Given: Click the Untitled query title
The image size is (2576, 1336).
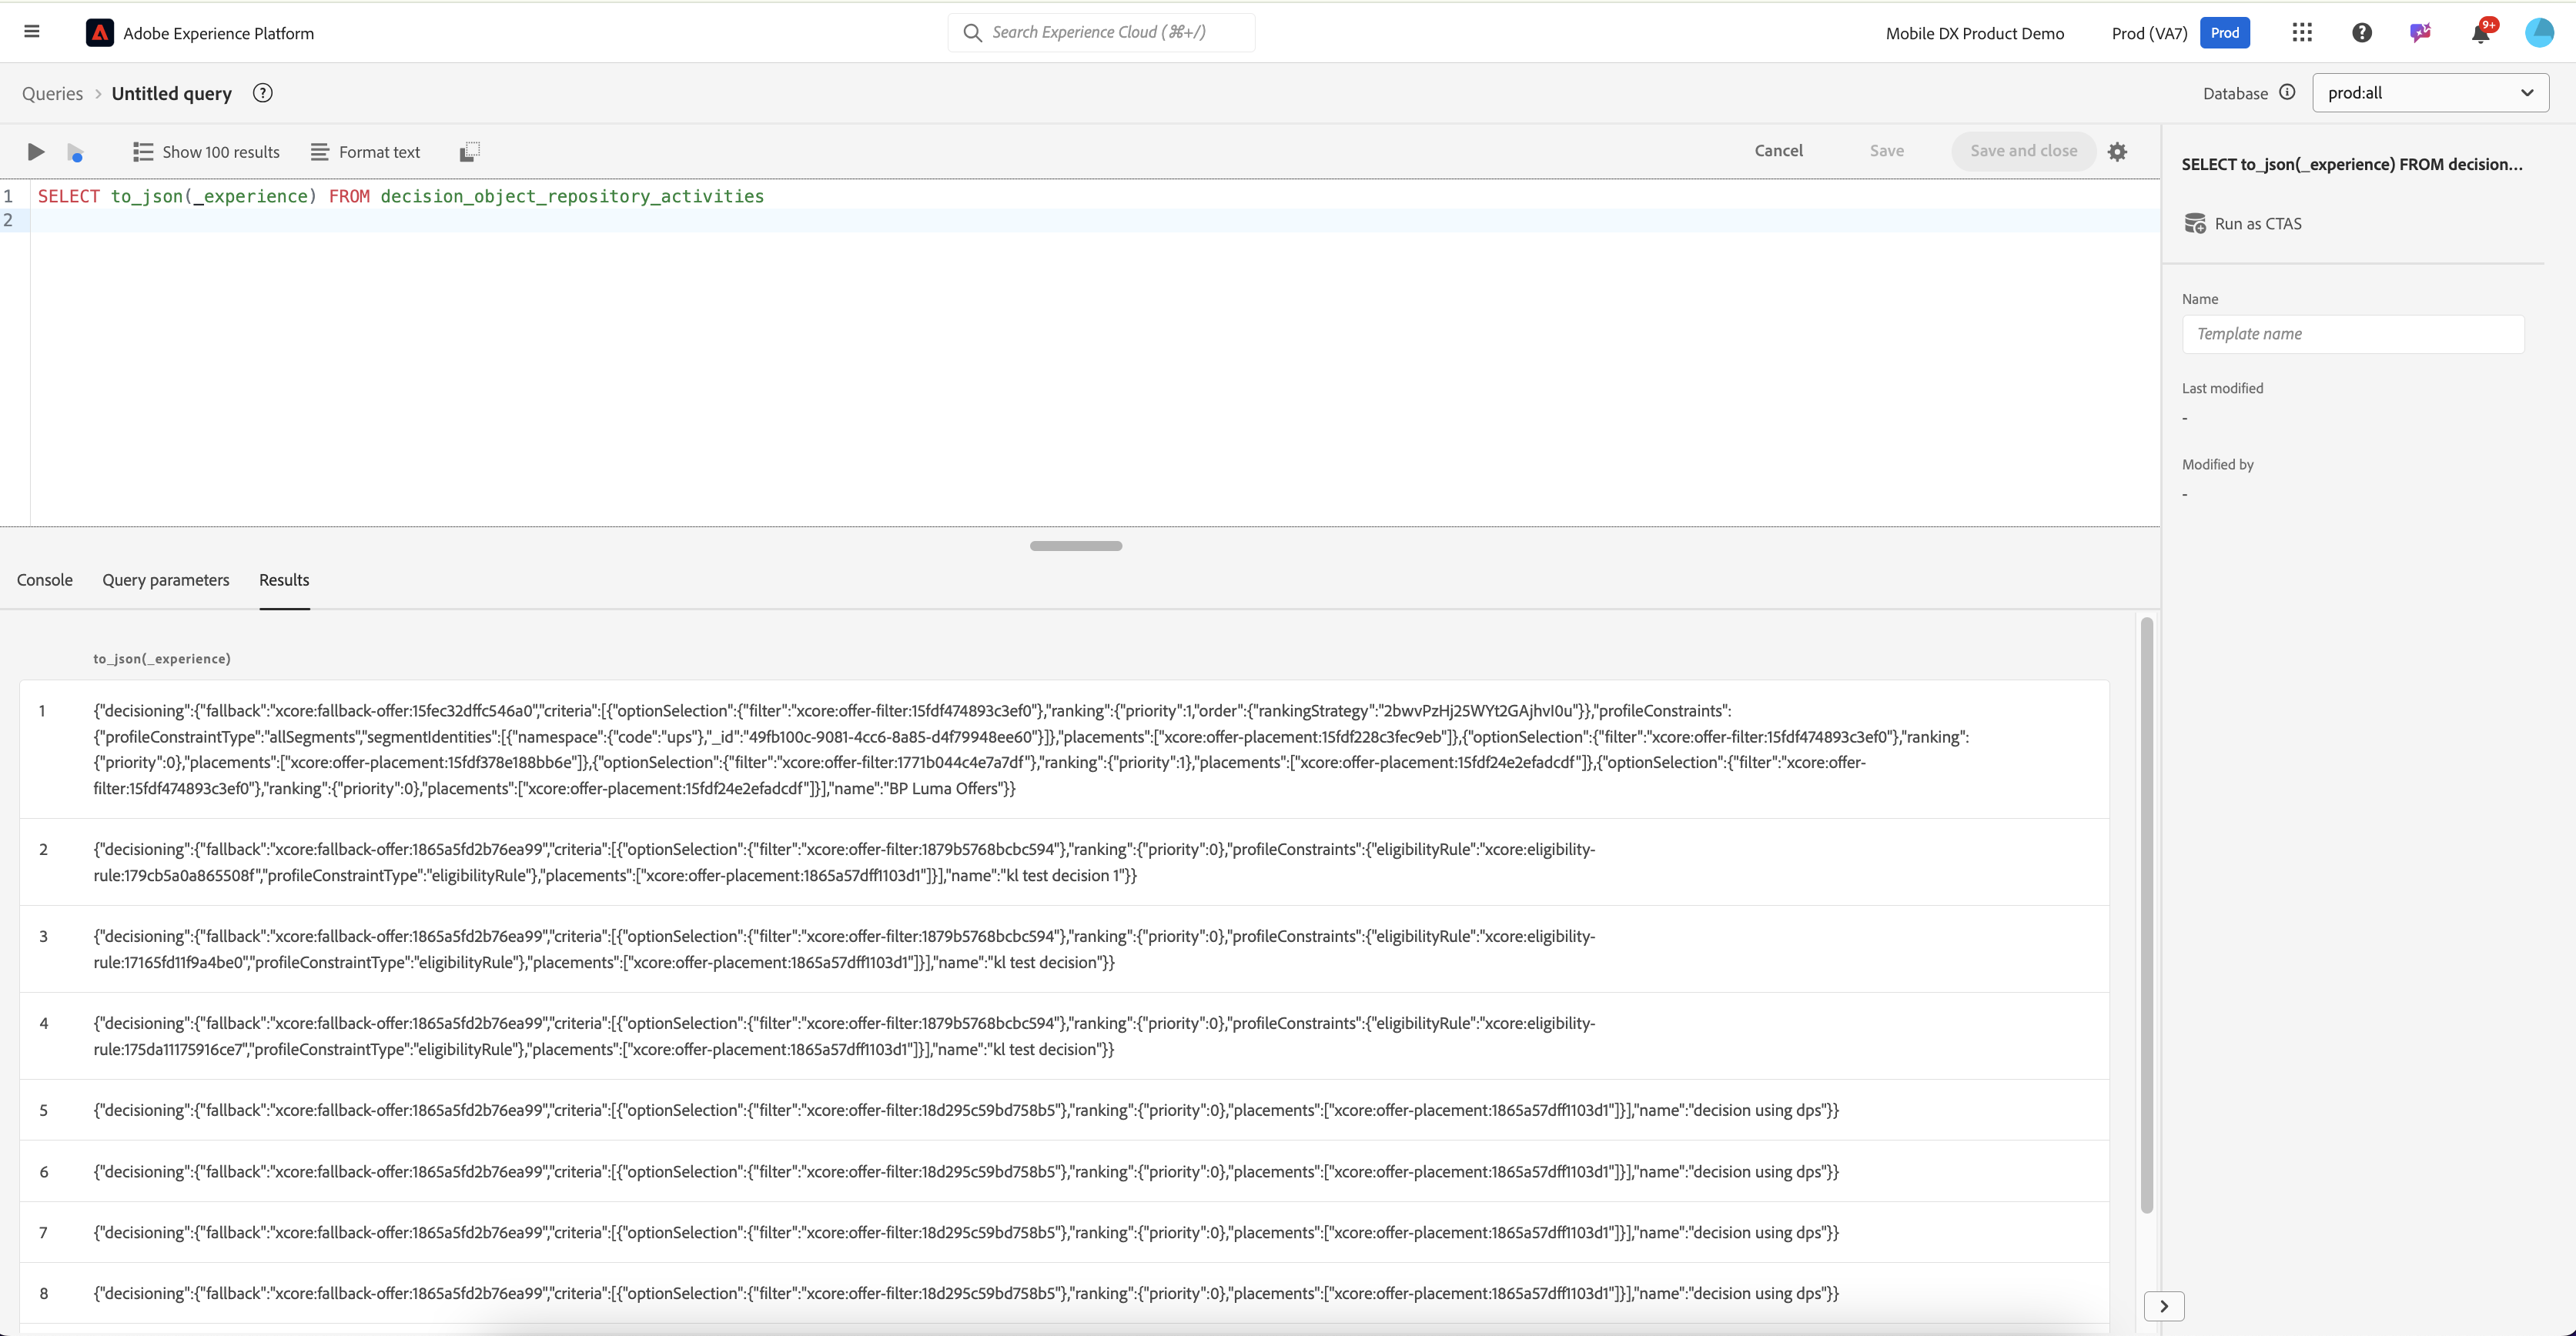Looking at the screenshot, I should coord(171,93).
